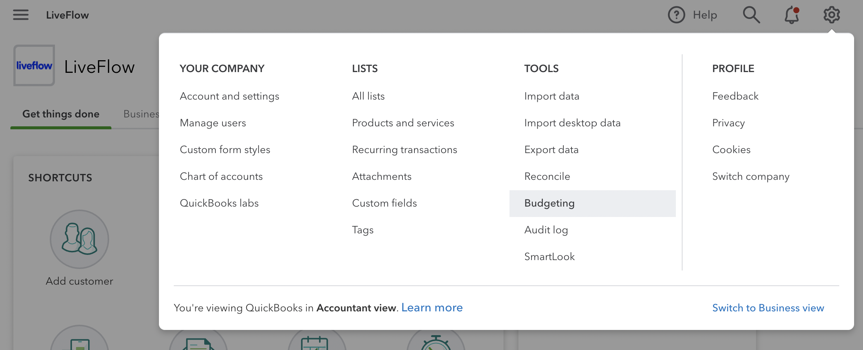The width and height of the screenshot is (863, 350).
Task: Click the LiveFlow company logo
Action: pyautogui.click(x=34, y=65)
